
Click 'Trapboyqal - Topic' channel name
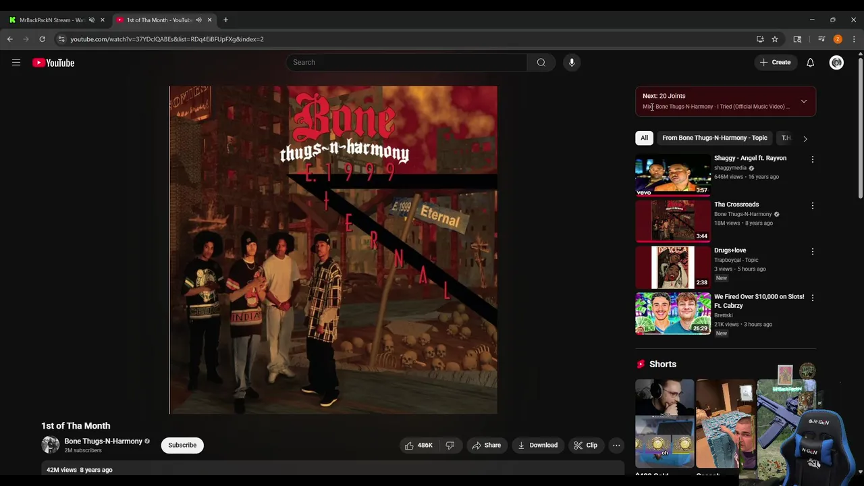(736, 260)
